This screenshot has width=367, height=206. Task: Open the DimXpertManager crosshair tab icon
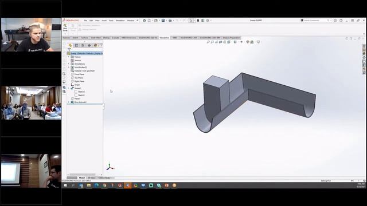click(89, 45)
